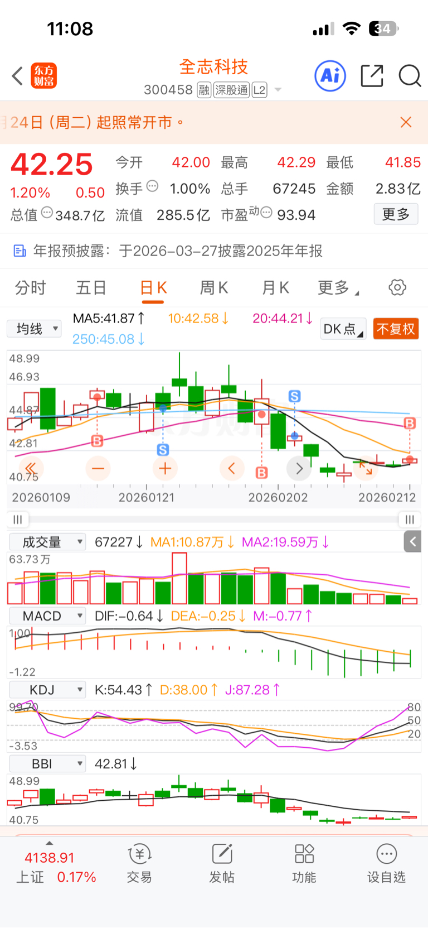Move chart left with left chevron

232,468
